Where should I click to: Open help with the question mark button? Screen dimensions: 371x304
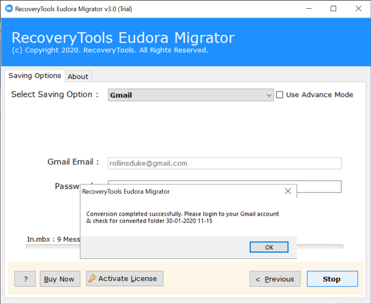tap(25, 279)
